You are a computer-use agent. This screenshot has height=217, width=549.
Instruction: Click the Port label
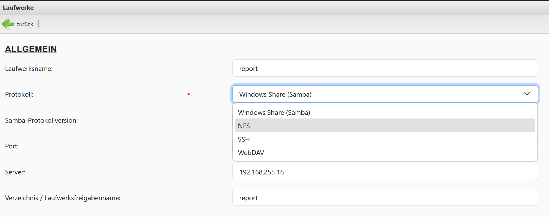click(12, 146)
